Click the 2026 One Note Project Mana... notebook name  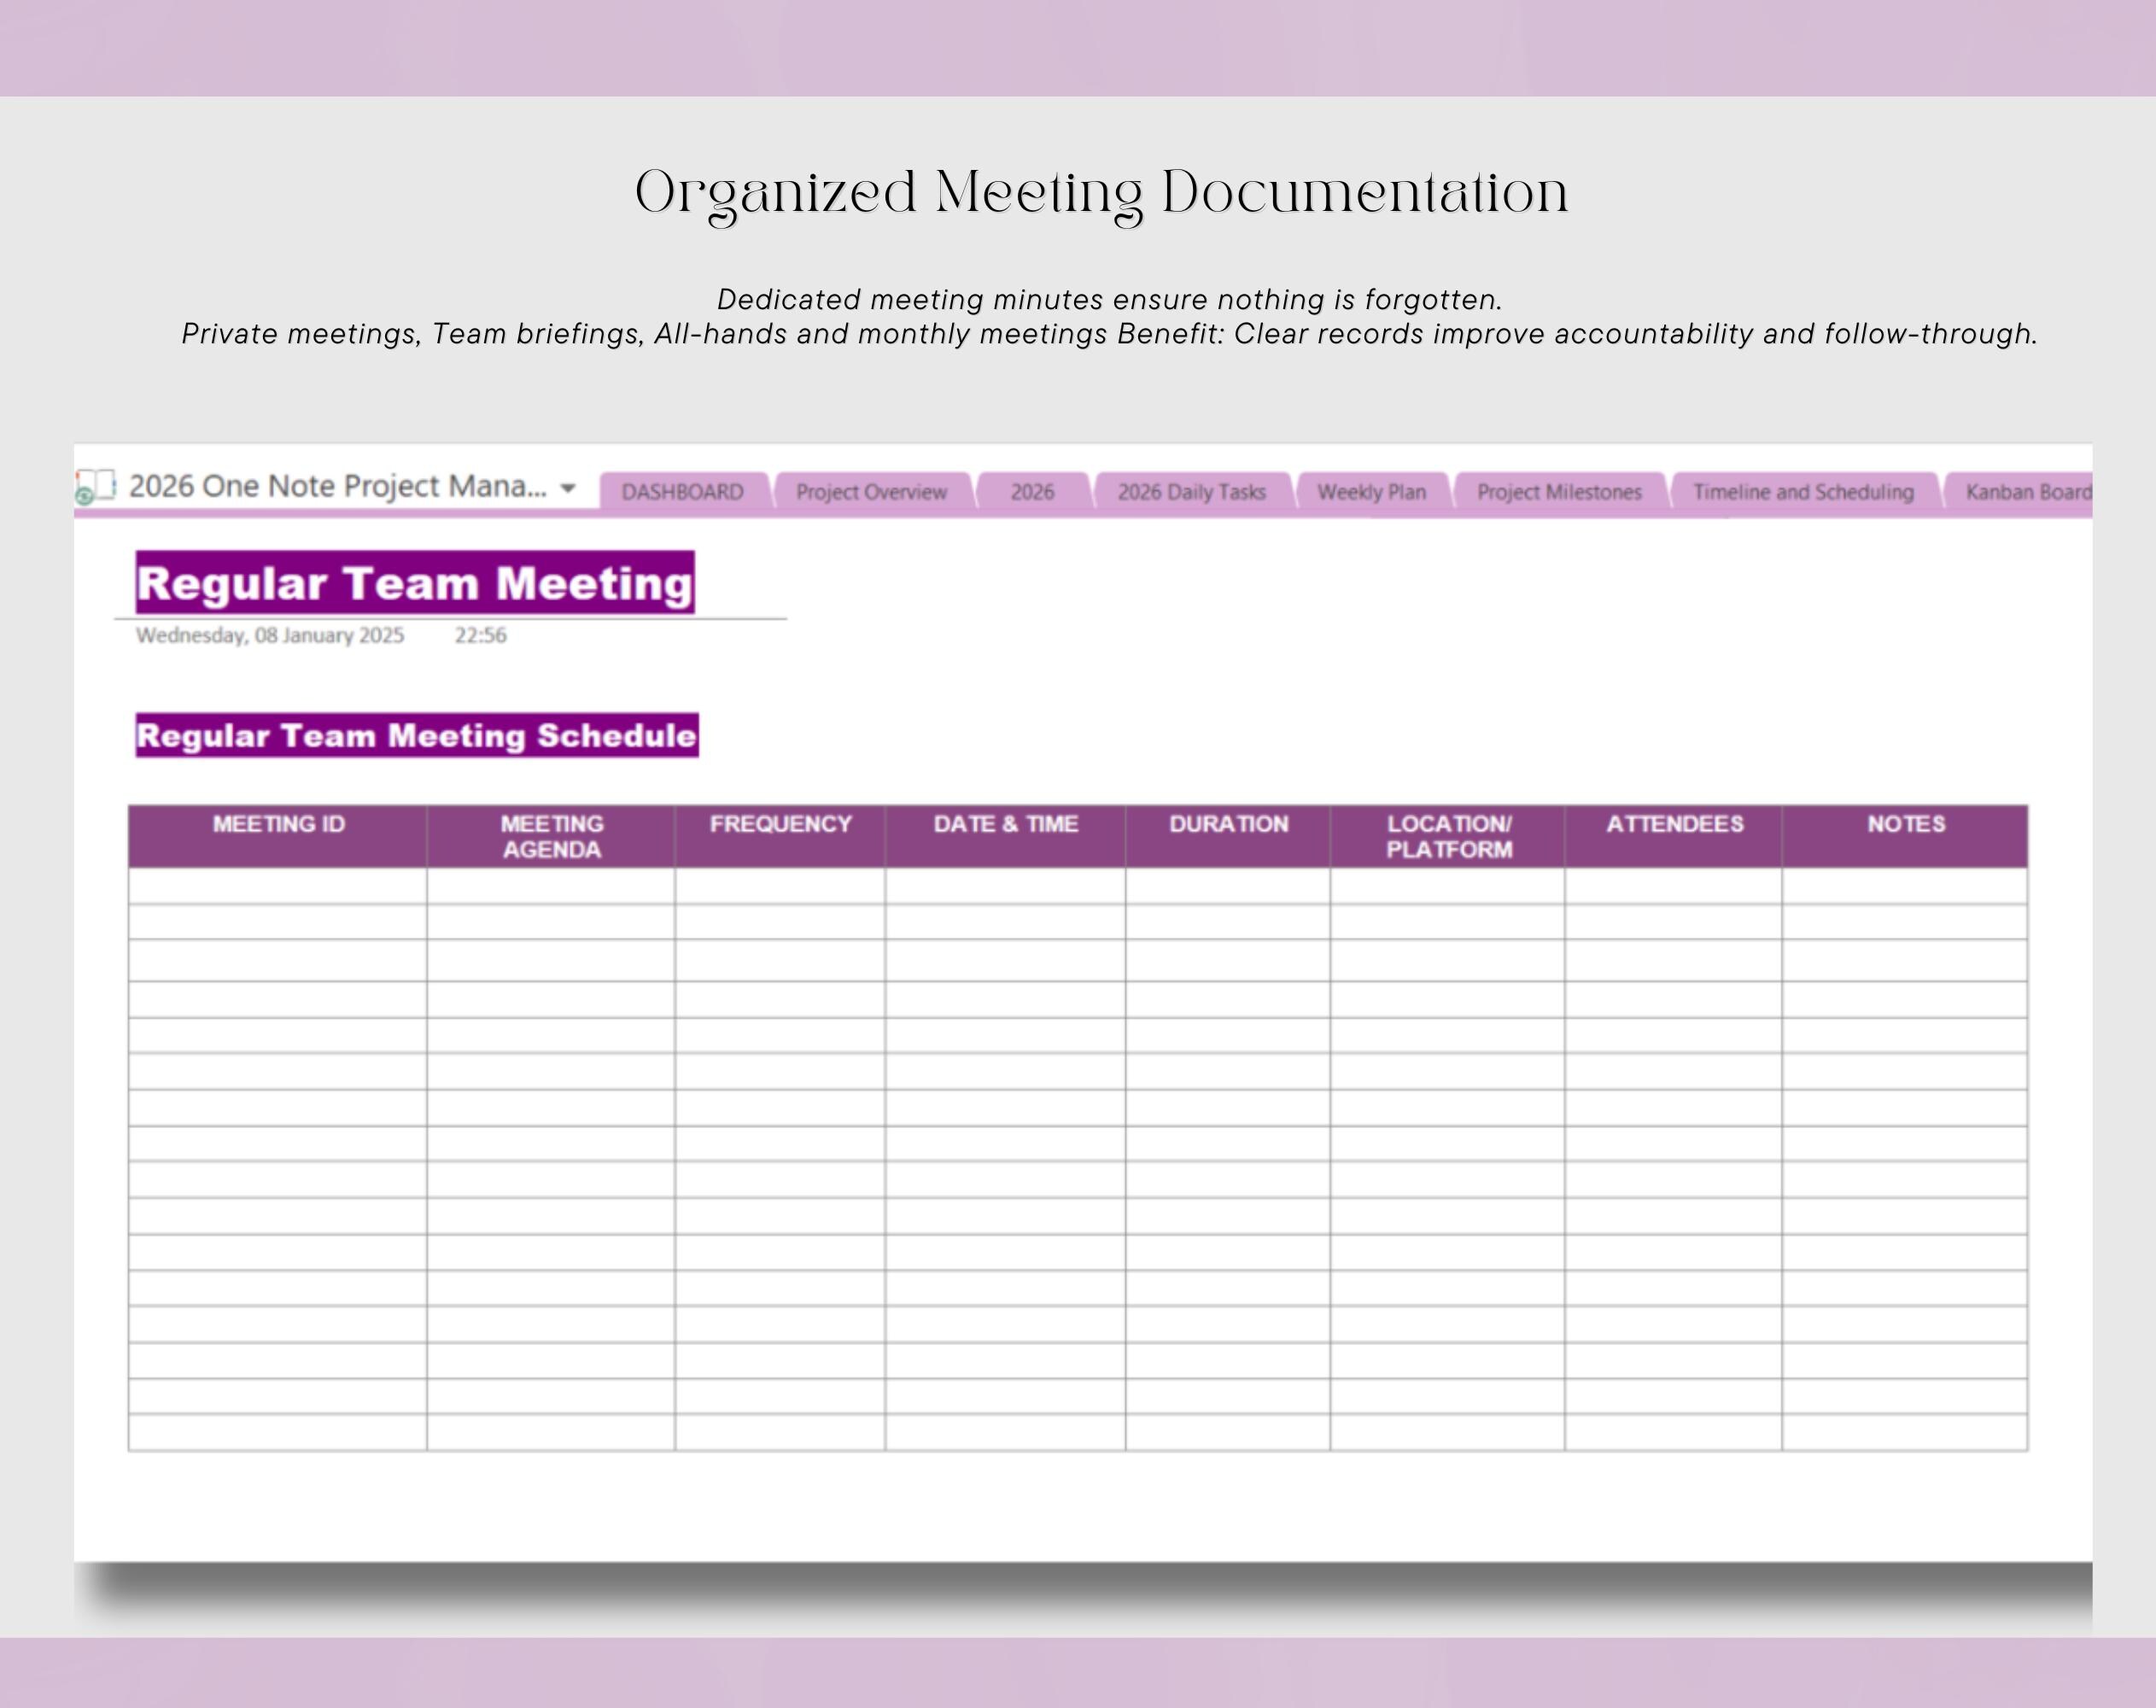(x=338, y=486)
